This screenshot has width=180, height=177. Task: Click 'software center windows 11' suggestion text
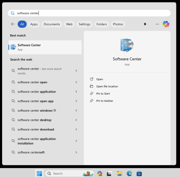[x=37, y=110]
